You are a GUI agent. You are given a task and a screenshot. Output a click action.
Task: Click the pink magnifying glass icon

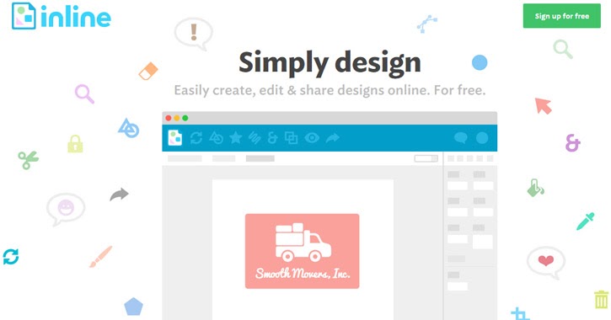point(84,93)
